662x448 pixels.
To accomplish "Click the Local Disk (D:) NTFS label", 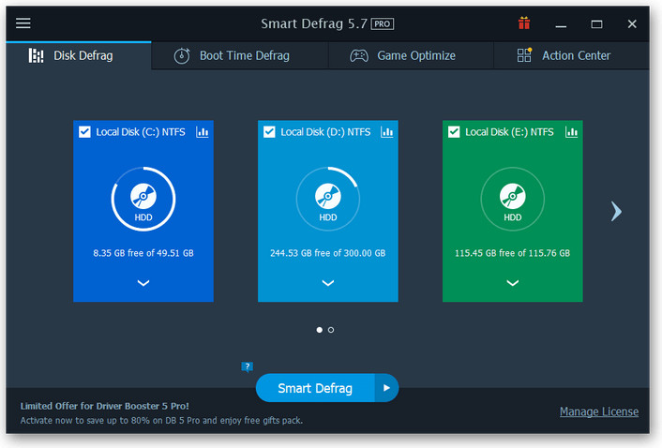I will coord(325,132).
